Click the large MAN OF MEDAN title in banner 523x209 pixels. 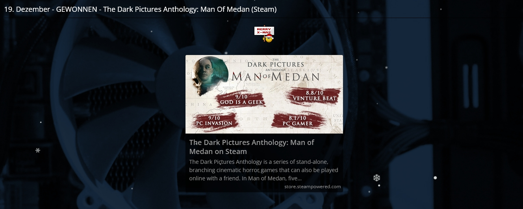pos(276,76)
